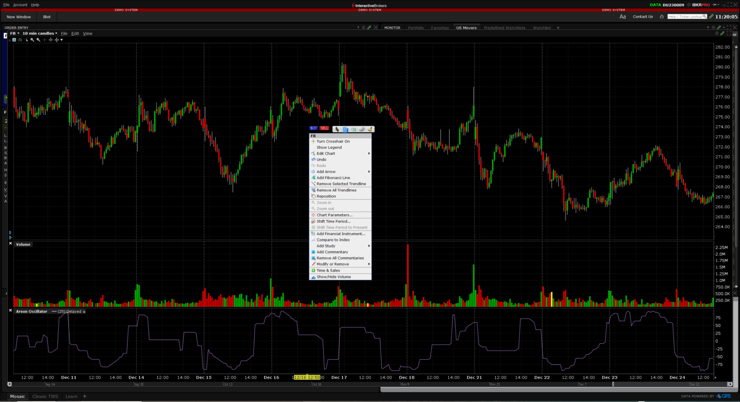Image resolution: width=740 pixels, height=402 pixels.
Task: Switch to the US Movers tab
Action: (466, 27)
